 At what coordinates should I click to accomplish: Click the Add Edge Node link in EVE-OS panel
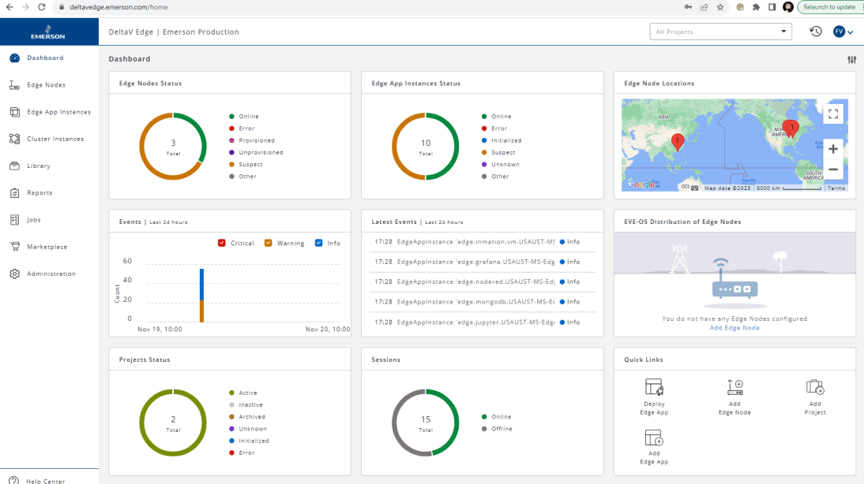(x=734, y=327)
